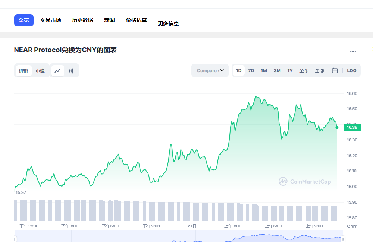Click the current price 16.38 label
The image size is (373, 242).
coord(352,128)
